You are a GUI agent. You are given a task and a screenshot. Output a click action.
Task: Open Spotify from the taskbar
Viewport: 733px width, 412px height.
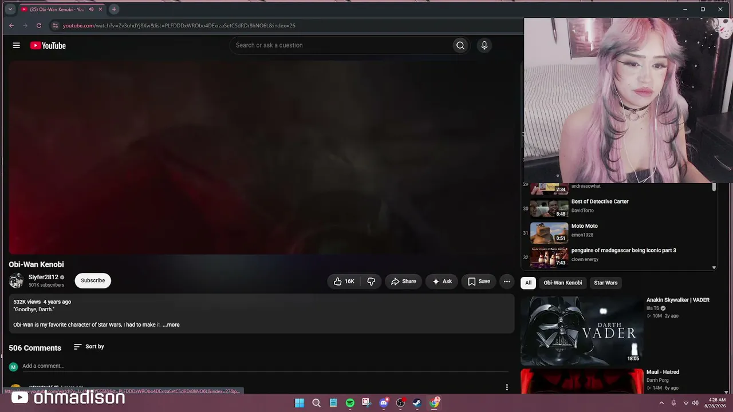(x=350, y=403)
